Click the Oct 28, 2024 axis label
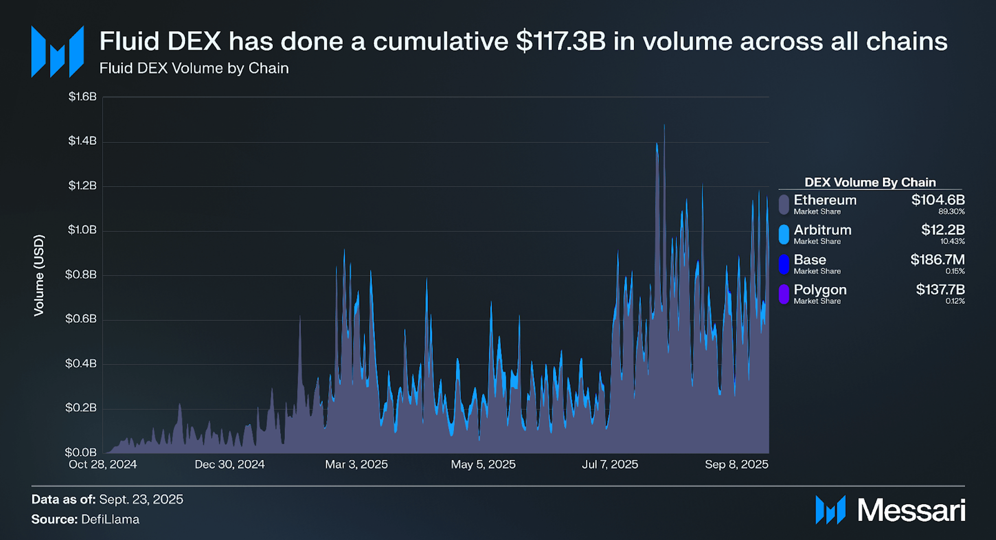996x540 pixels. (103, 464)
